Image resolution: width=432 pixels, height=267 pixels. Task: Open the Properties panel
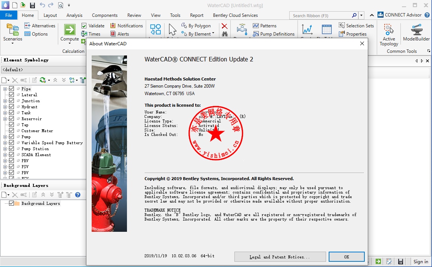353,34
